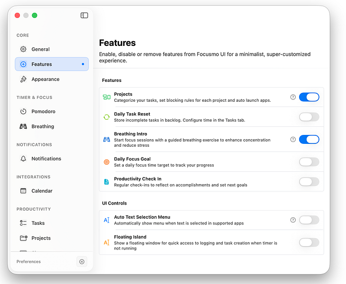Open the Pomodoro timer settings

[43, 112]
